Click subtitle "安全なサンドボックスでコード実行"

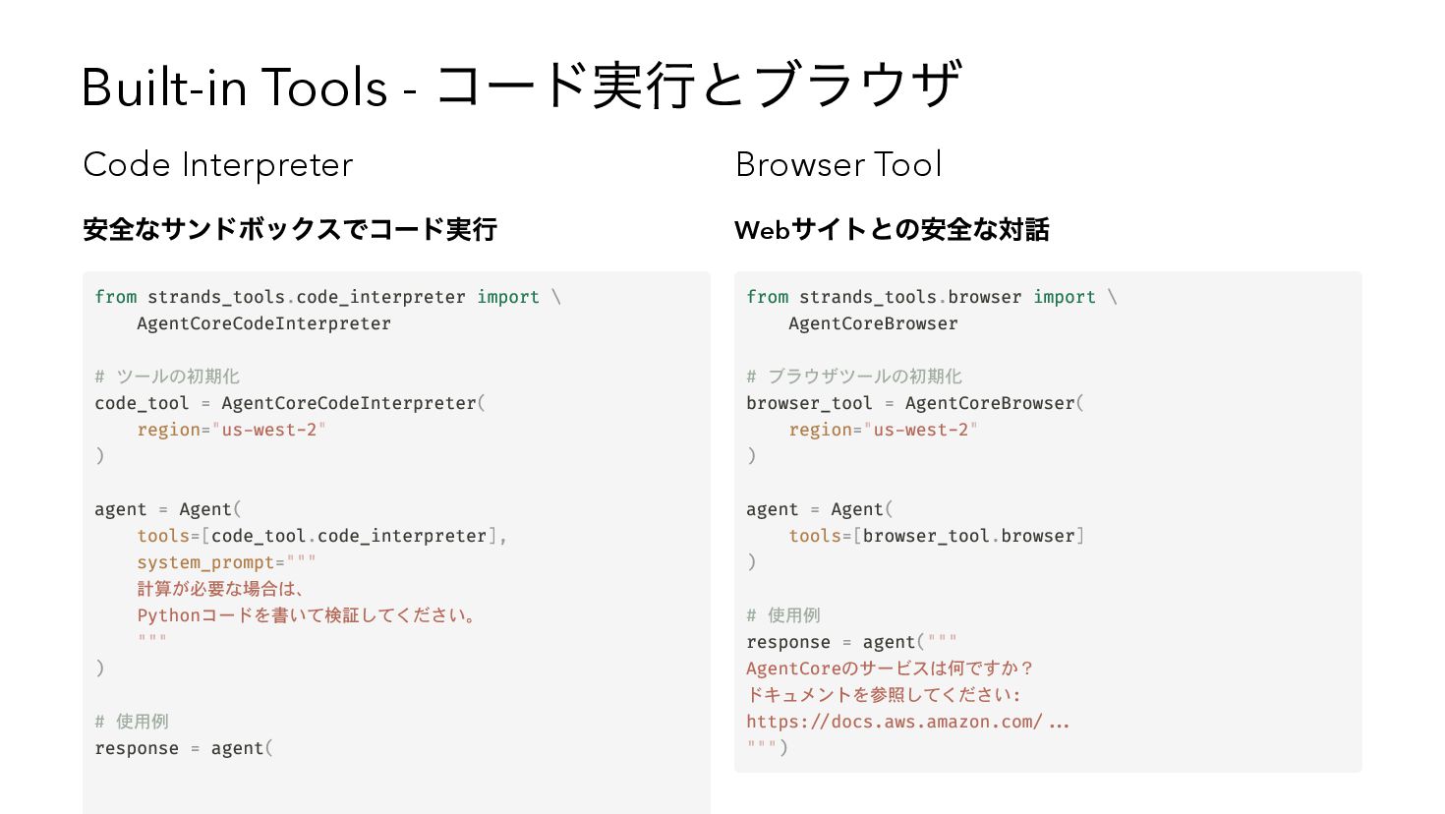pos(290,230)
